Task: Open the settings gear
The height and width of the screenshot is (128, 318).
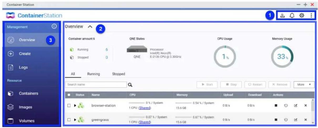Action: [302, 16]
